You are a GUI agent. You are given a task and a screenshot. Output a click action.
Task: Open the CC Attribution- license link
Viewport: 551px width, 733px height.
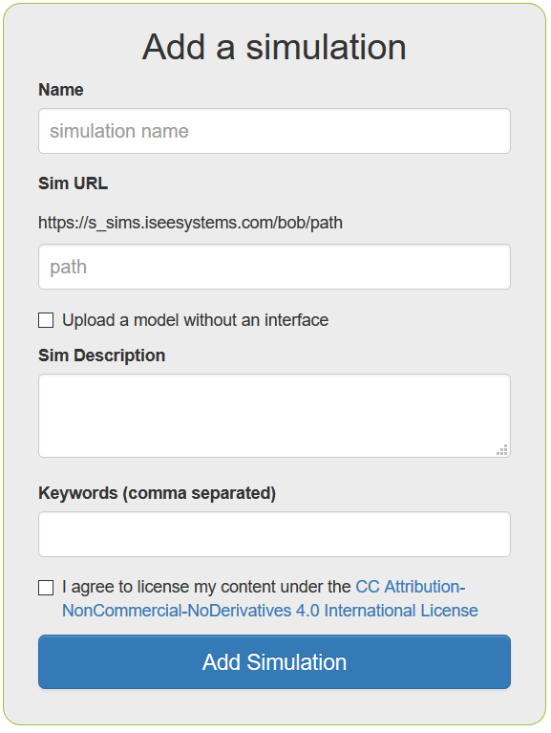coord(411,587)
